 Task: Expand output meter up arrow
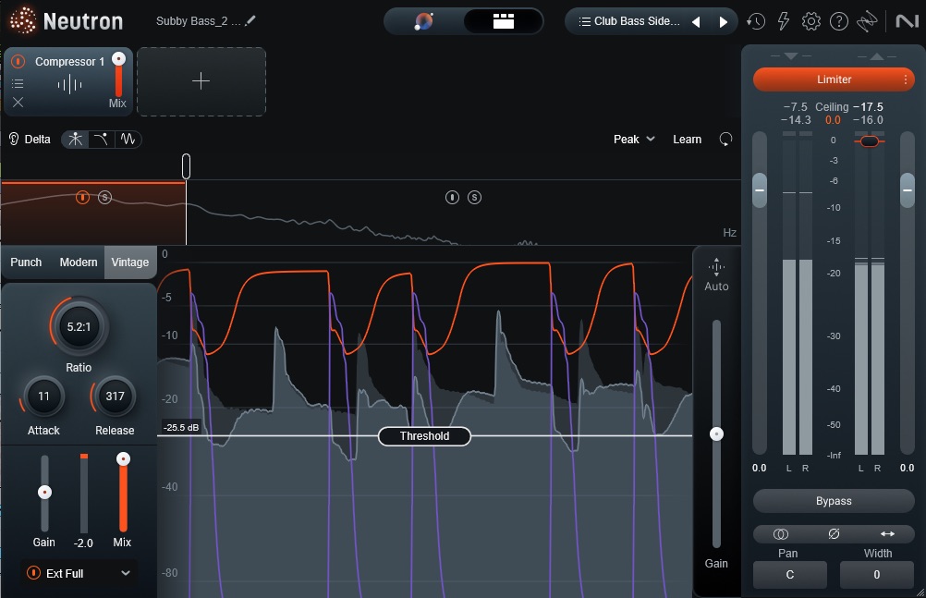(x=877, y=56)
